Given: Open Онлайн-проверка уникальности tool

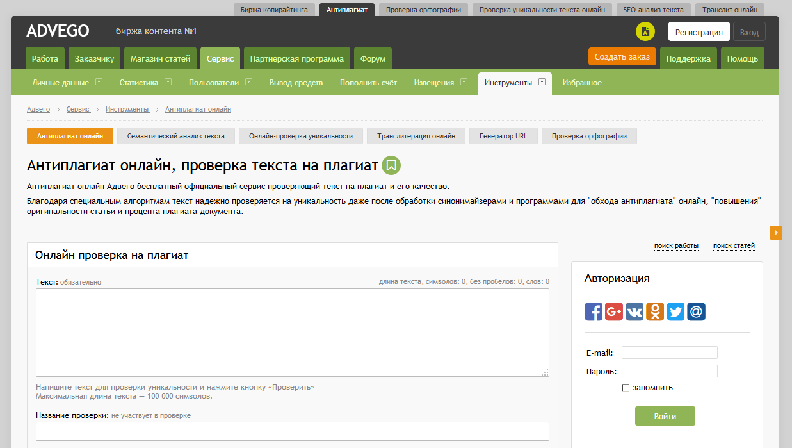Looking at the screenshot, I should [x=301, y=136].
